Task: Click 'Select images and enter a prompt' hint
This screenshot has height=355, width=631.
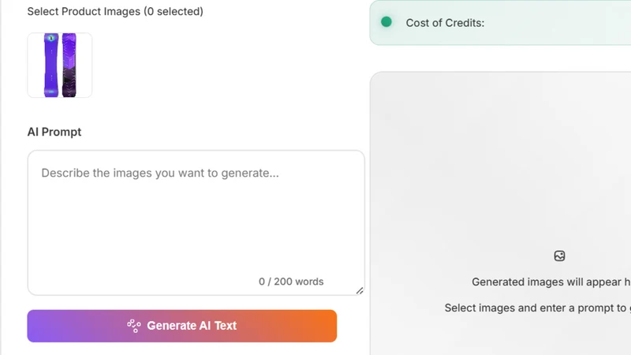Action: point(538,308)
